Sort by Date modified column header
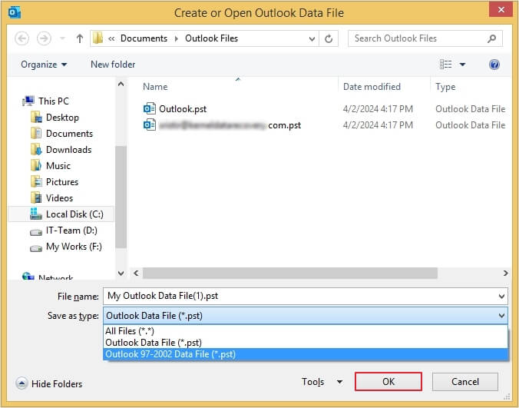Screen dimensions: 519x408 (x=372, y=87)
